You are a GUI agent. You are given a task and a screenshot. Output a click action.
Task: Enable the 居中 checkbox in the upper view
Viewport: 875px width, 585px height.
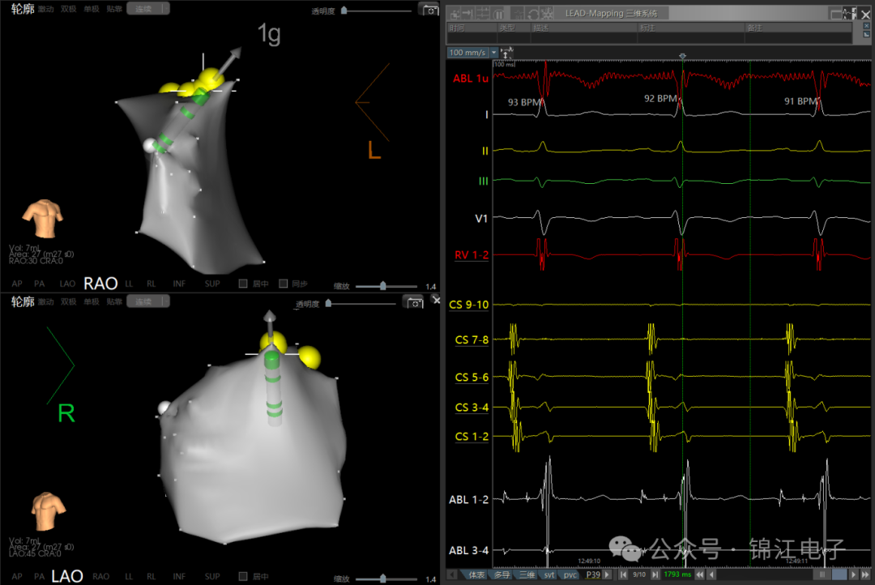tap(243, 284)
